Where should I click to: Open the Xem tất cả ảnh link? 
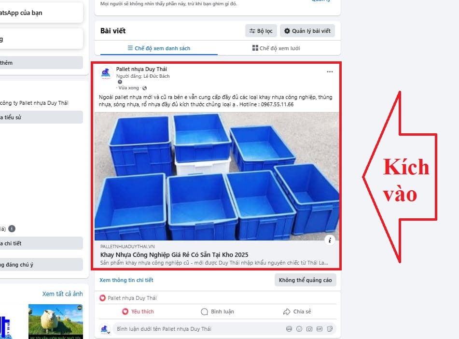tap(62, 294)
